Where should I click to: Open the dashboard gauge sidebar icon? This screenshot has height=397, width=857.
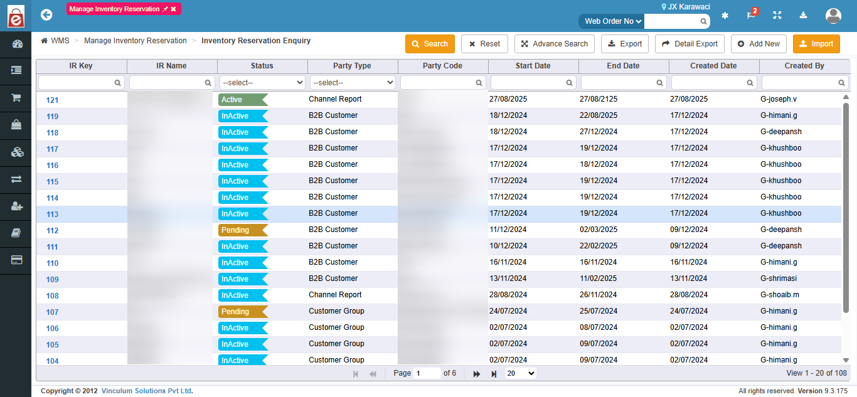point(16,44)
